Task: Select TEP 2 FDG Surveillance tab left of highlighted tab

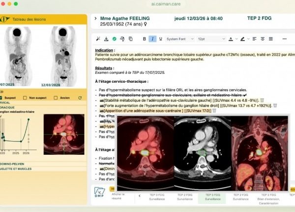Action: 185,197
